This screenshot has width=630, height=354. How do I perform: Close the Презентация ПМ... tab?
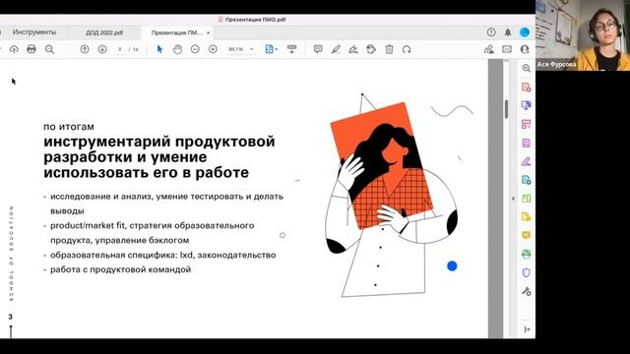coord(208,32)
